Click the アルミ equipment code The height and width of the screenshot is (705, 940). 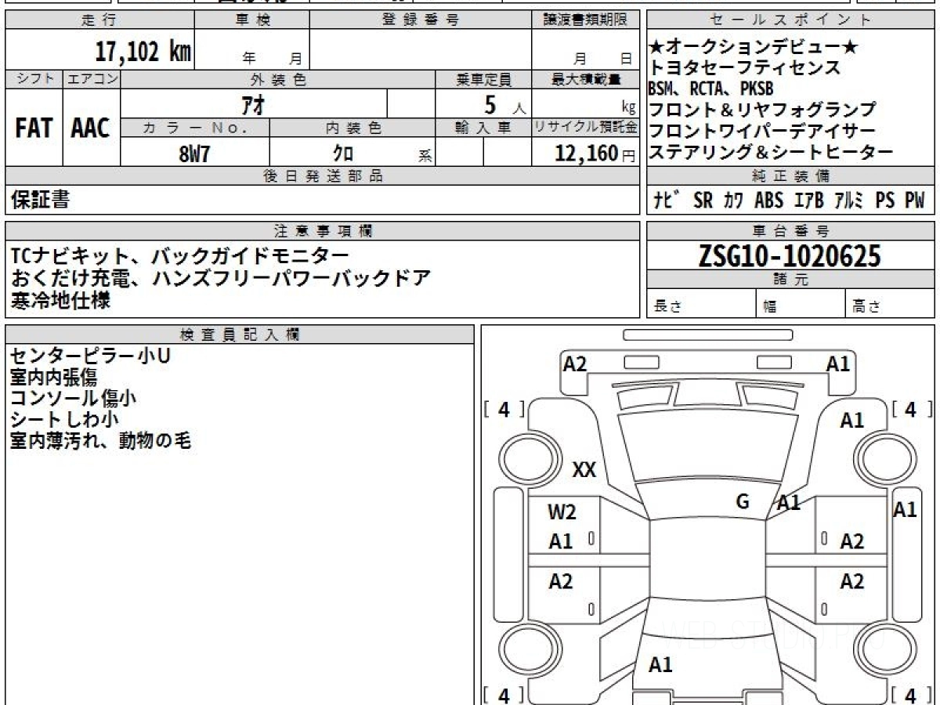coord(850,200)
